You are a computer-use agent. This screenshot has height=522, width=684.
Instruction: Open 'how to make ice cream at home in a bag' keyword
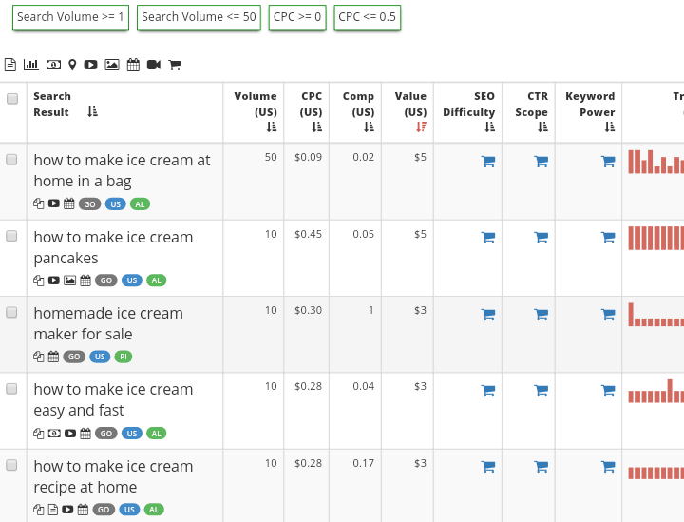coord(122,170)
